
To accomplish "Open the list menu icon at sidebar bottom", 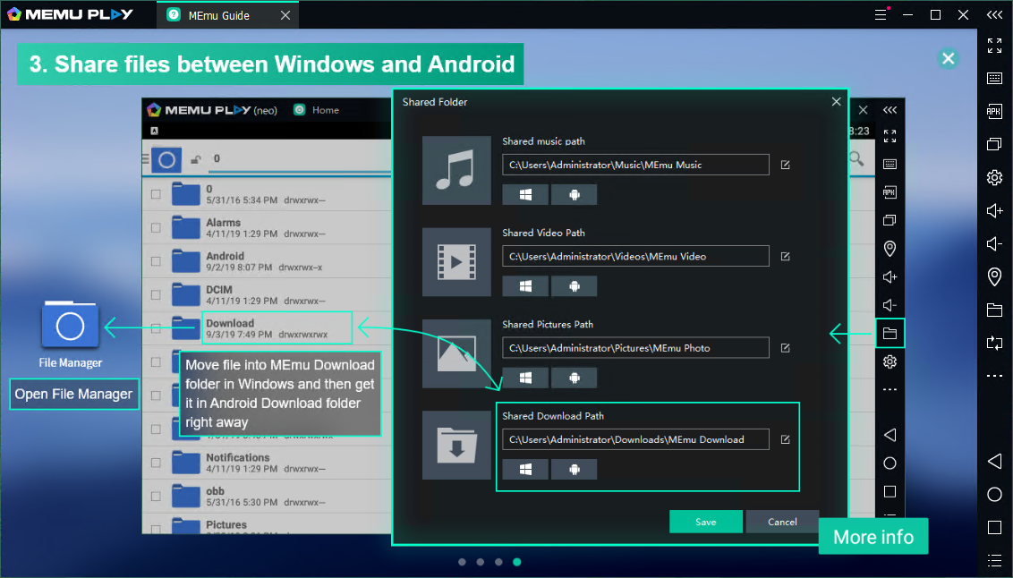I will pos(994,560).
